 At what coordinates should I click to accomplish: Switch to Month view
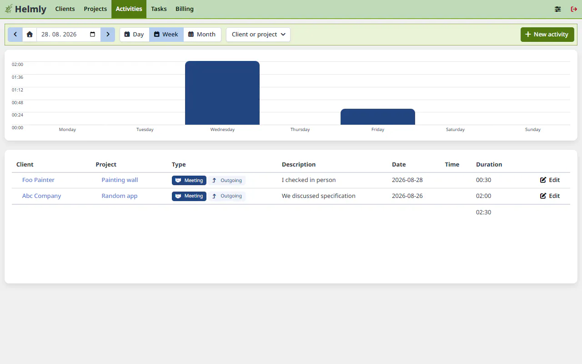coord(202,35)
